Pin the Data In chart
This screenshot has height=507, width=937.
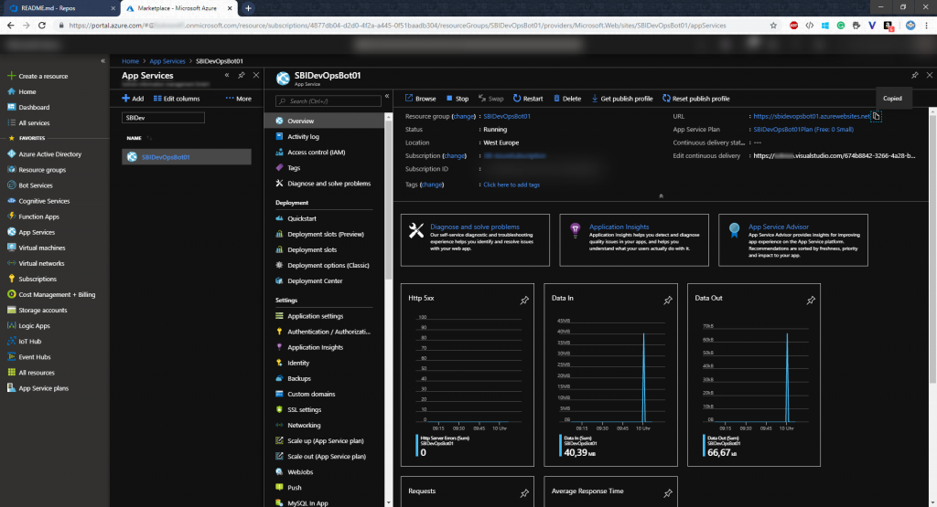coord(667,300)
